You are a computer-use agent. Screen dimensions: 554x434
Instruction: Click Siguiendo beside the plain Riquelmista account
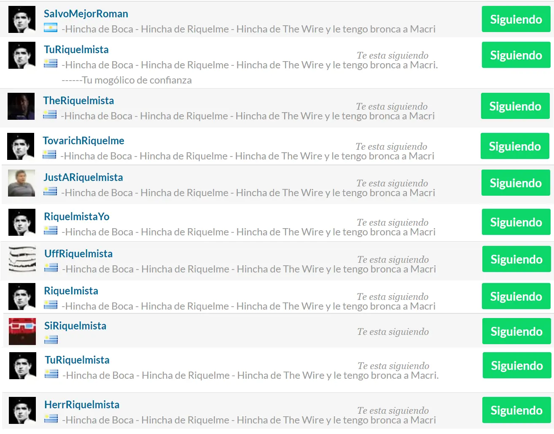click(x=516, y=296)
